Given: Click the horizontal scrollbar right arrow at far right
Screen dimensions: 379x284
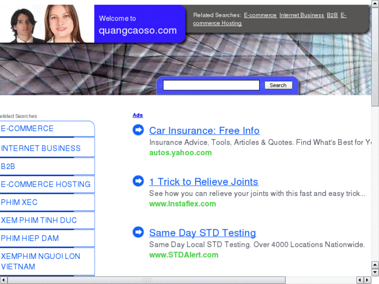Looking at the screenshot, I should pos(368,280).
